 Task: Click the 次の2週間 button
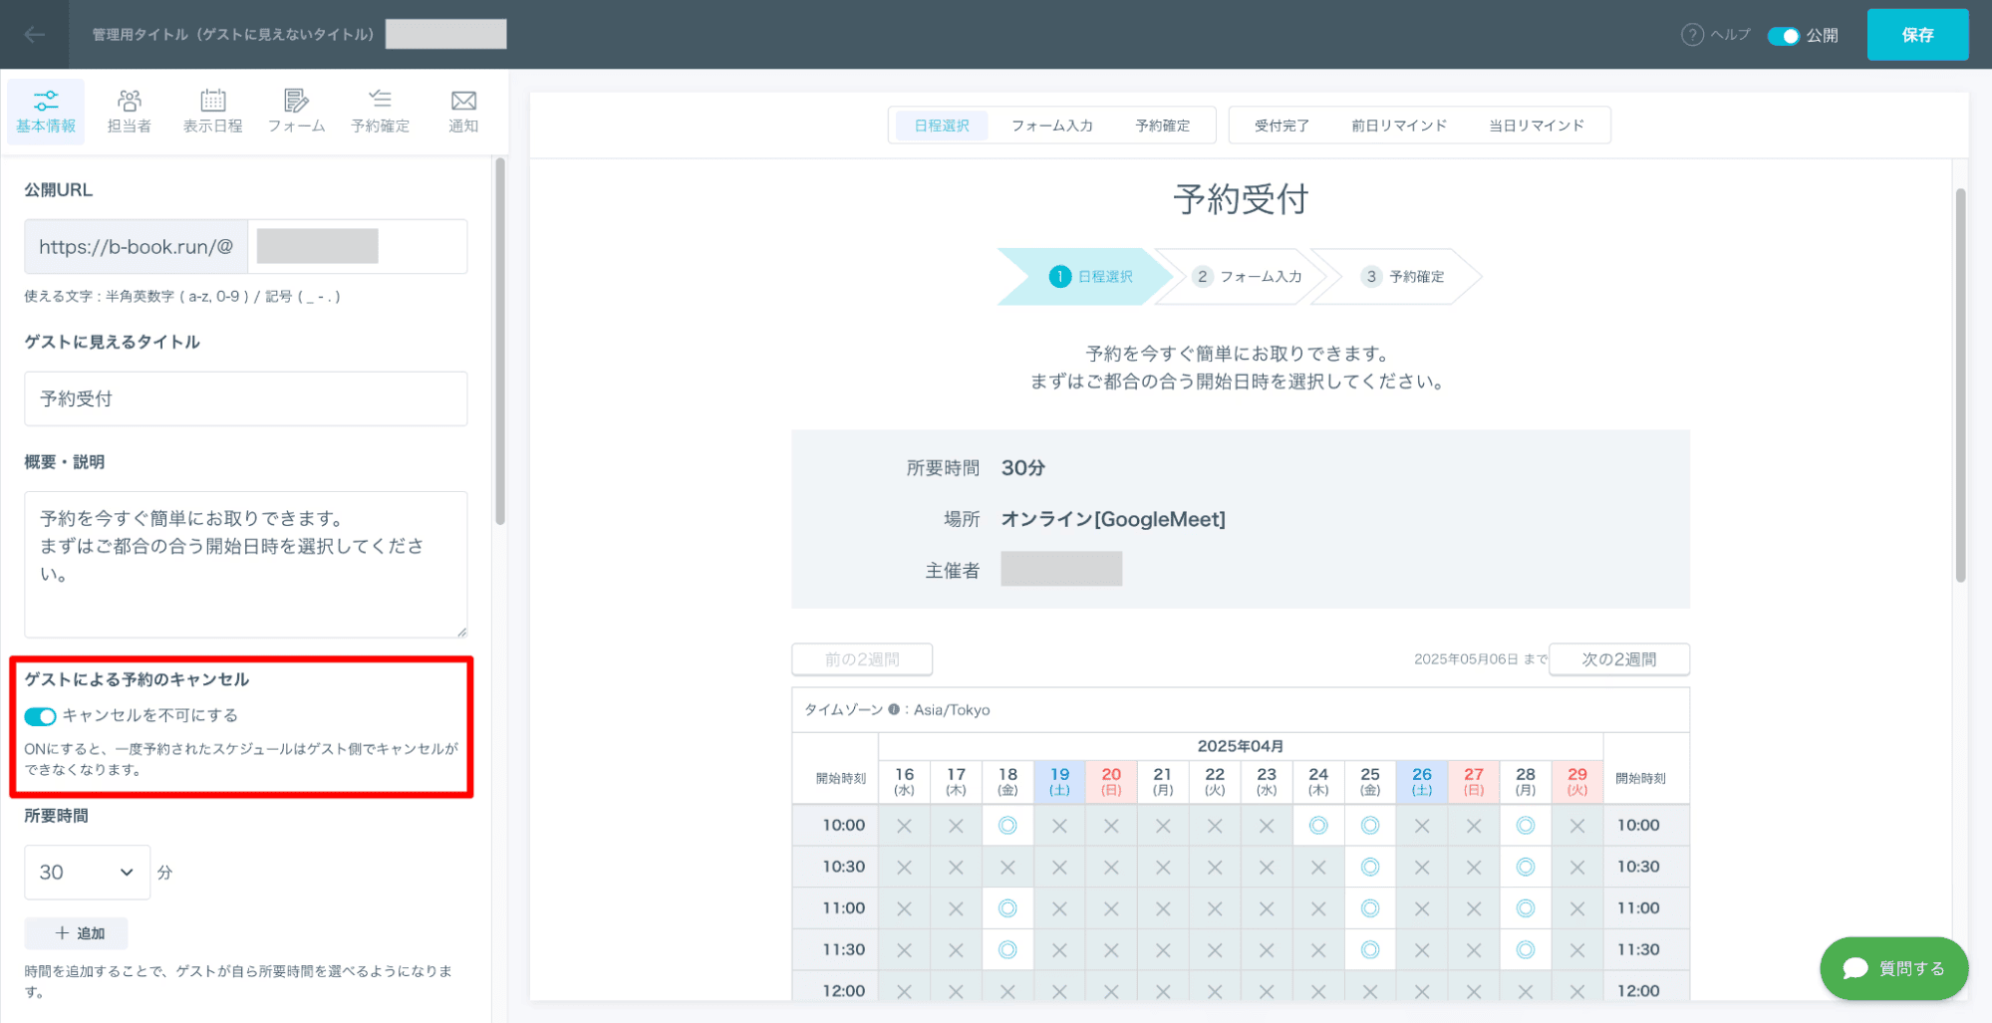pyautogui.click(x=1619, y=659)
